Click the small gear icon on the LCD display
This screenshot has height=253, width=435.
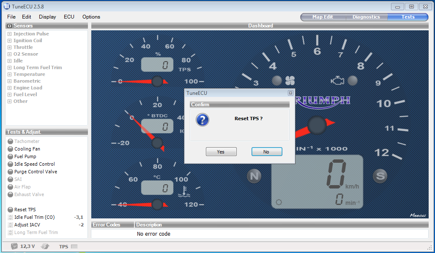pyautogui.click(x=279, y=202)
